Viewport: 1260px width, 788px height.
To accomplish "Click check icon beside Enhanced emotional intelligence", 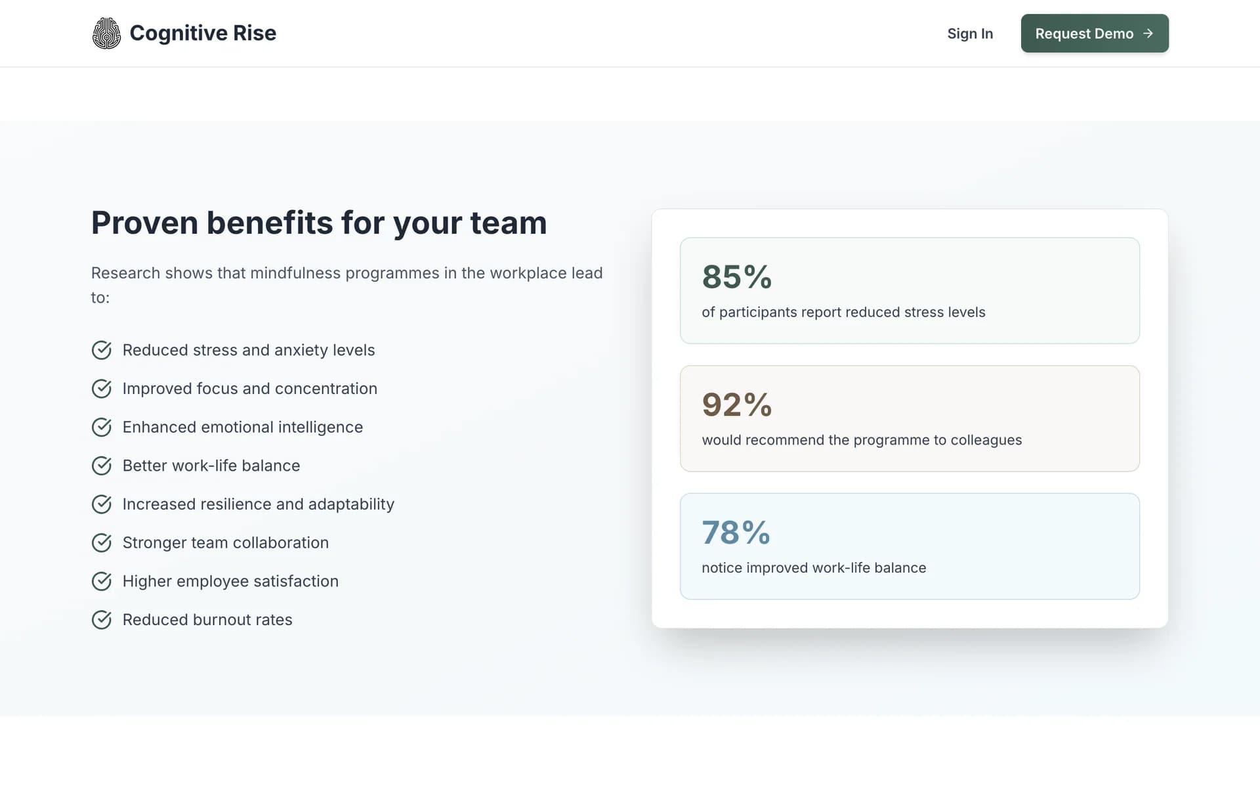I will pyautogui.click(x=101, y=427).
